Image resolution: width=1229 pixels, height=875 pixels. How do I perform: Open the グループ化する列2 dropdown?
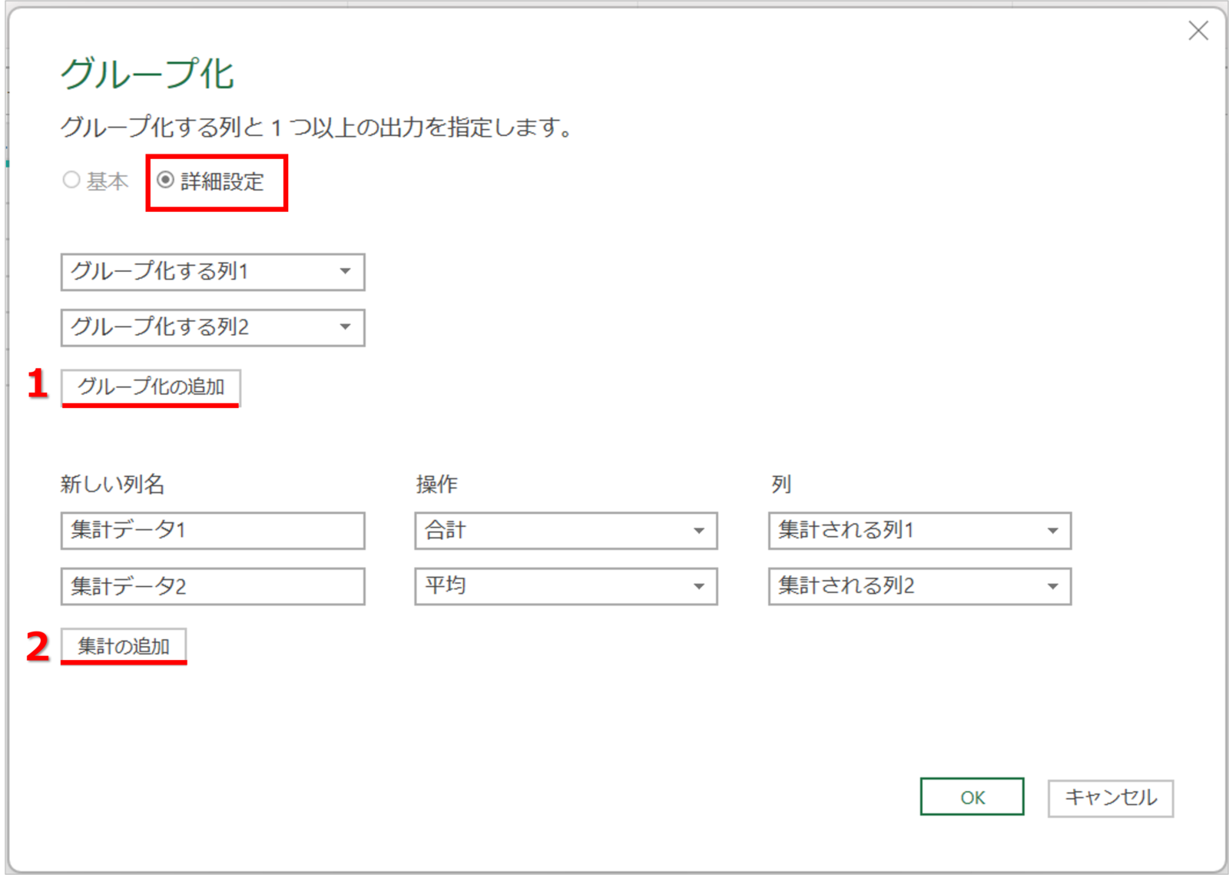click(213, 327)
